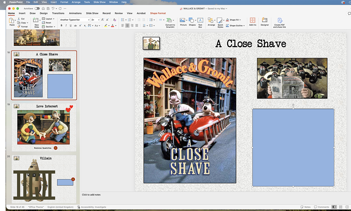
Task: Click to add notes field
Action: tap(91, 195)
